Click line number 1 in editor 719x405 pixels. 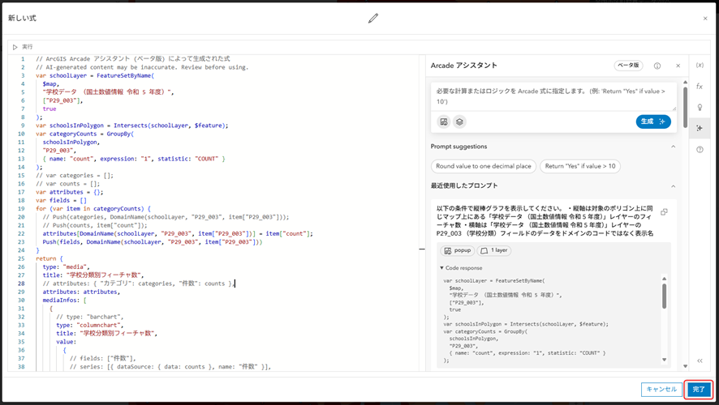[23, 59]
